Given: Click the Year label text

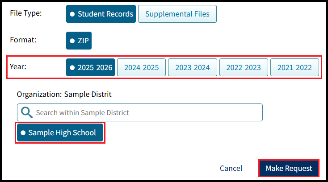Looking at the screenshot, I should 19,66.
